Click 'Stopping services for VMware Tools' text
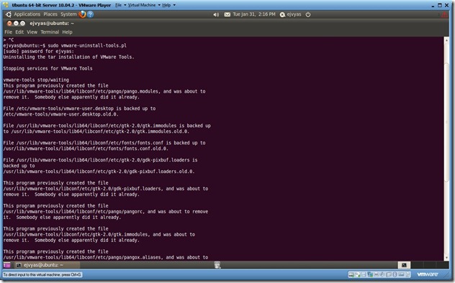Screen dimensions: 455x283 48,68
